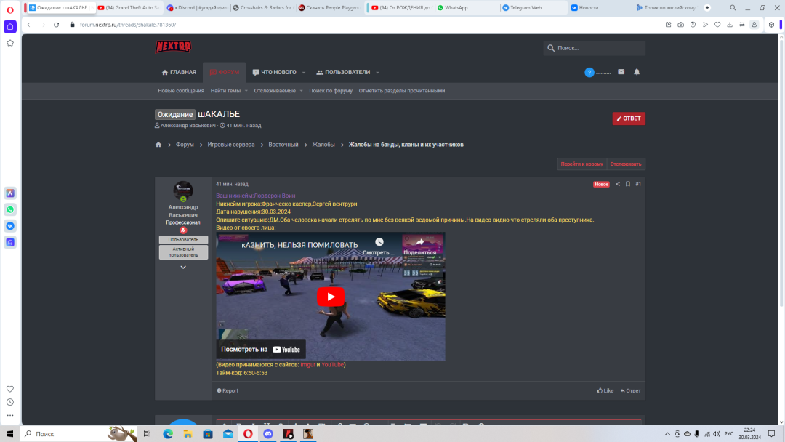Click the share icon on post #1
Viewport: 785px width, 442px height.
618,184
